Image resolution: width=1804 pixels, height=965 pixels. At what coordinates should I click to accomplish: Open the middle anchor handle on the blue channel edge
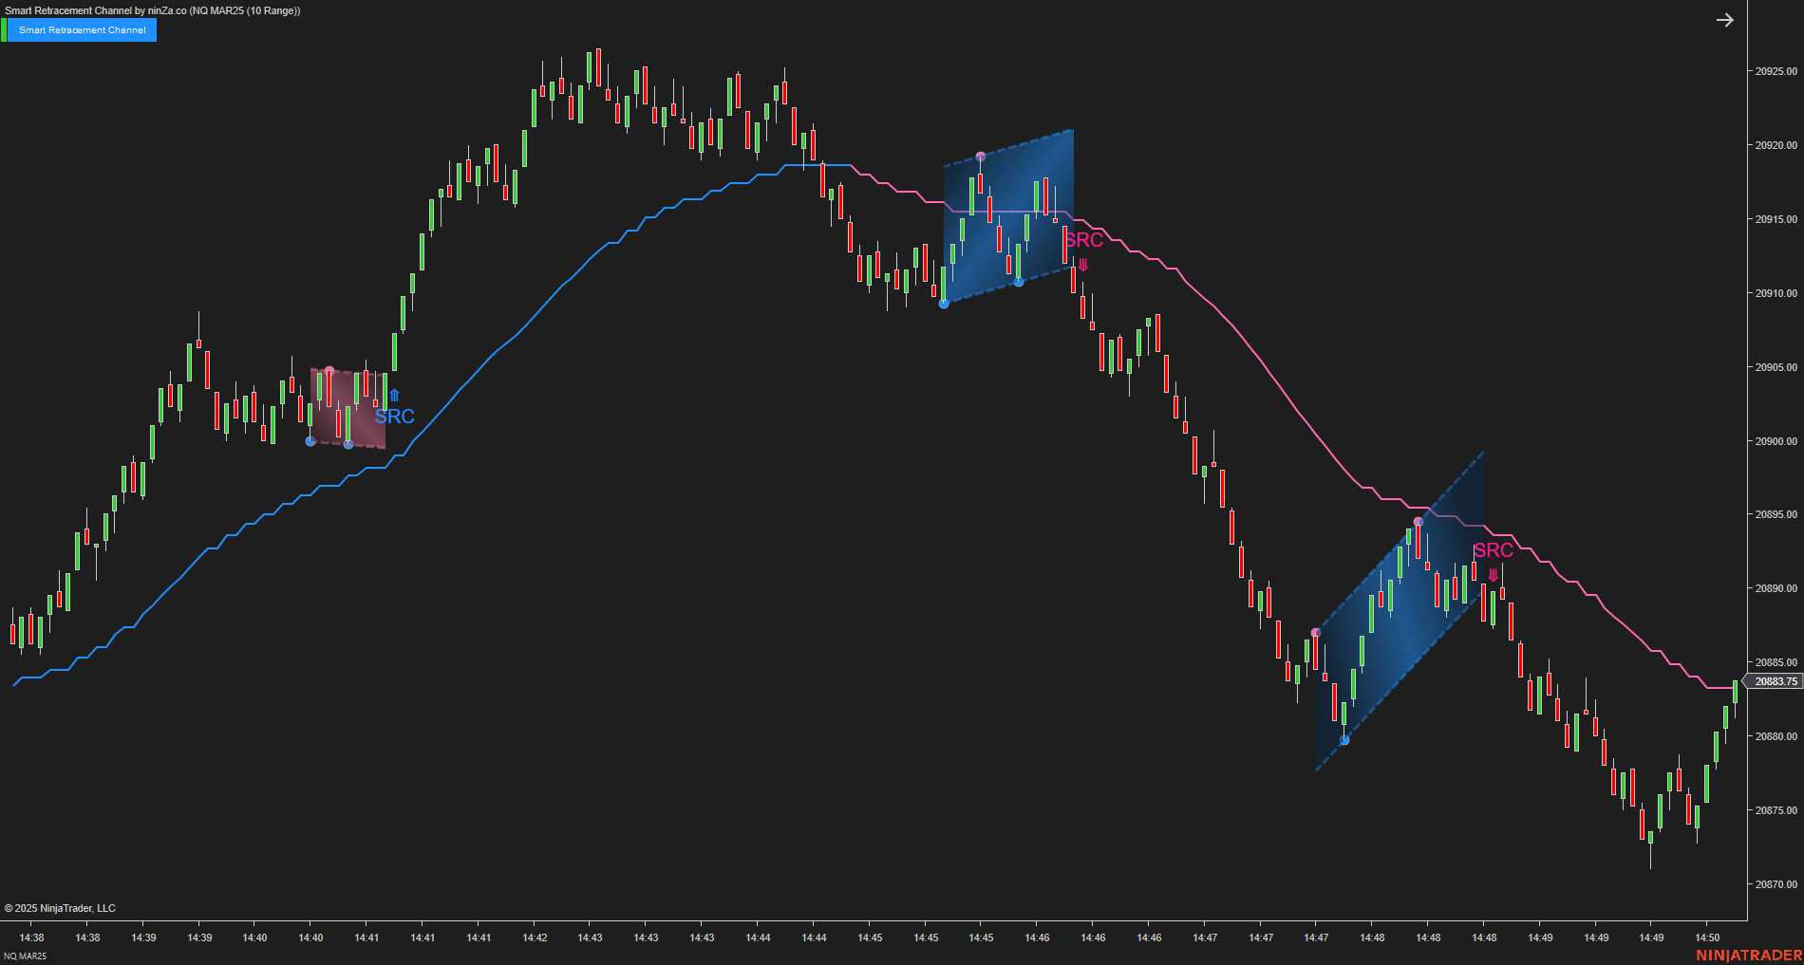pos(1017,281)
